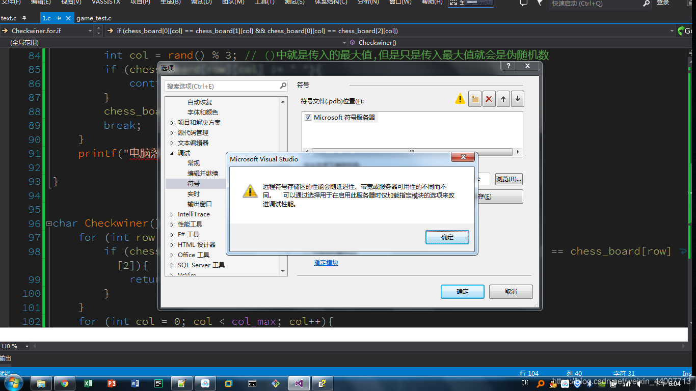The width and height of the screenshot is (696, 391).
Task: Open PowerPoint from the taskbar
Action: tap(112, 383)
